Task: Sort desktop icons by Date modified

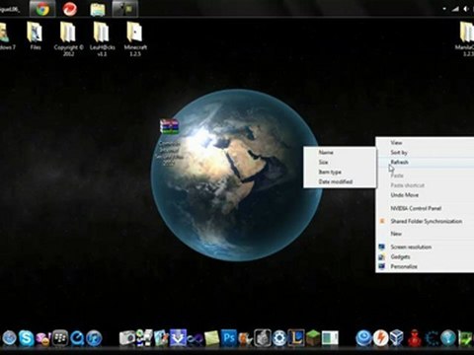Action: 340,181
